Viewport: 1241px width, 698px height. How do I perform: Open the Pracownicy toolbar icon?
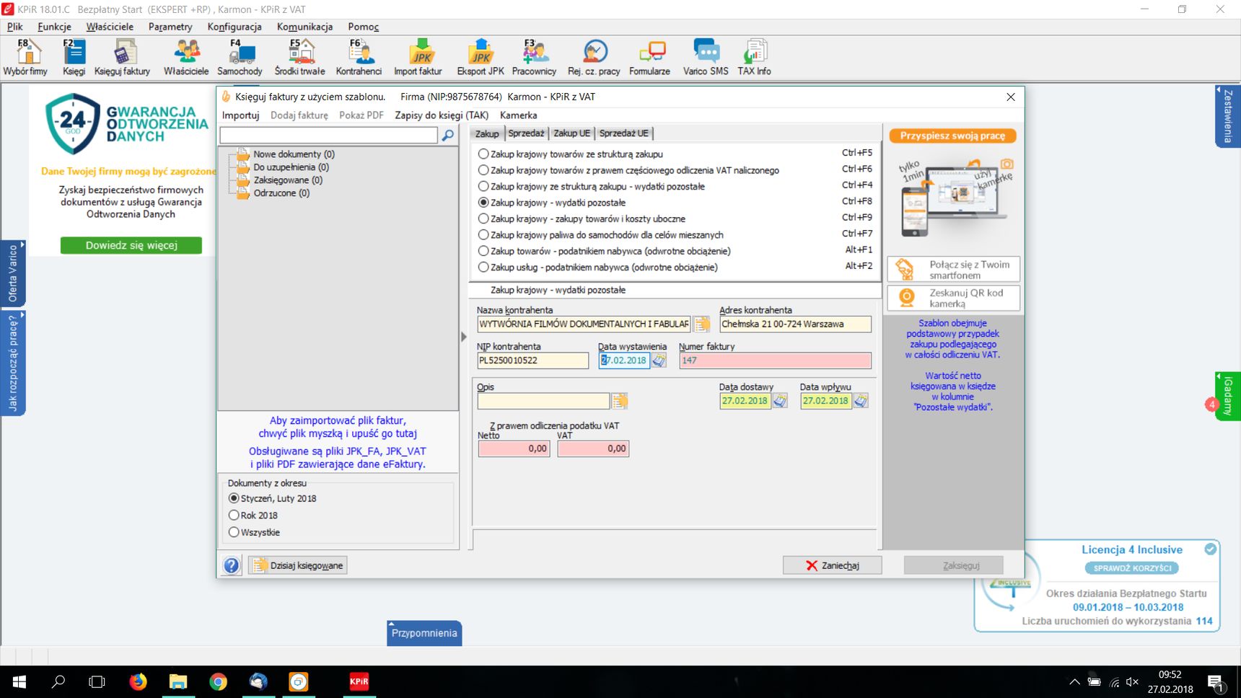pyautogui.click(x=534, y=57)
